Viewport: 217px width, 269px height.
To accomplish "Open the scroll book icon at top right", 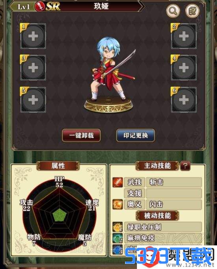I will [192, 11].
